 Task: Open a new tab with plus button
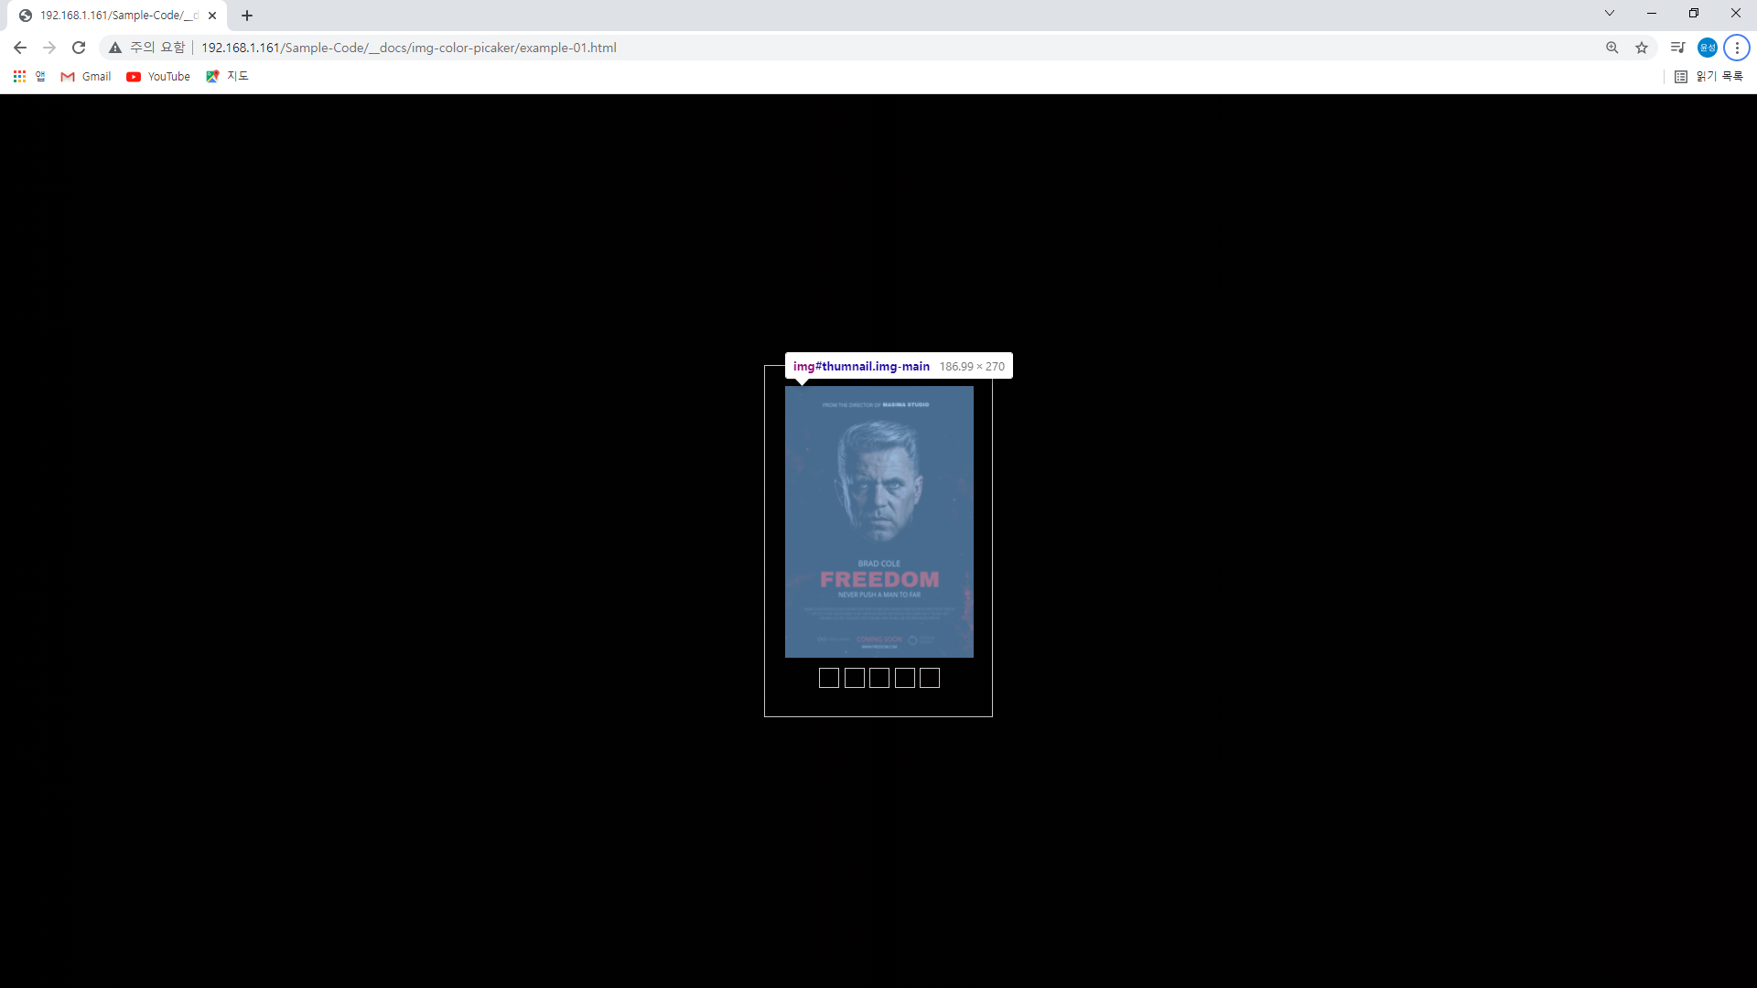tap(247, 16)
